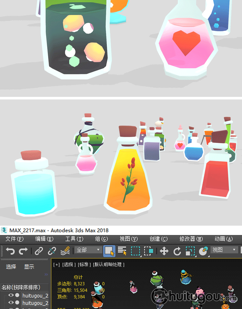The width and height of the screenshot is (242, 309).
Task: Open the 视图 reference coordinate dropdown
Action: pyautogui.click(x=225, y=250)
